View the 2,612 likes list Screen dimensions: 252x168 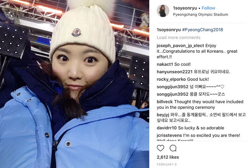tap(168, 157)
